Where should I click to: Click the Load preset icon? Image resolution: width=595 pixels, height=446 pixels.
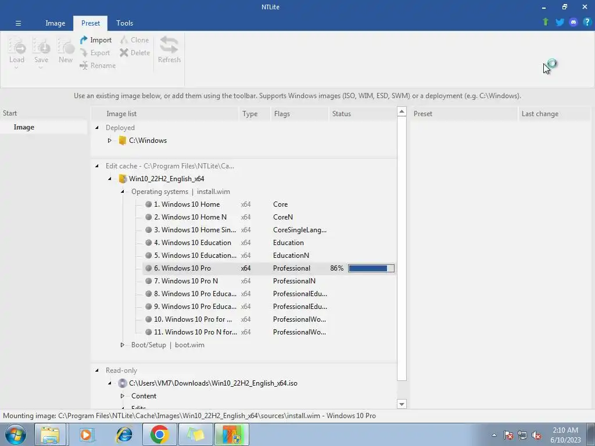point(17,46)
